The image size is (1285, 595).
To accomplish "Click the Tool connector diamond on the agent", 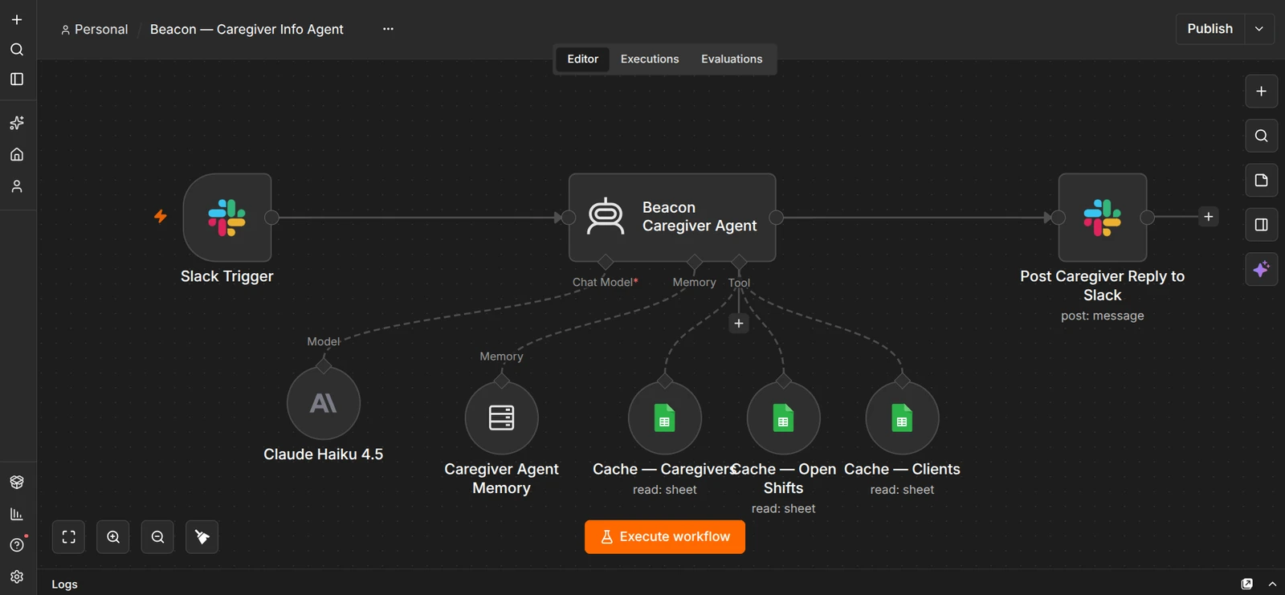I will pyautogui.click(x=740, y=262).
